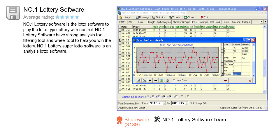Viewport: 274px width, 135px height.
Task: Select draws cell 12 15 19 46 59
Action: pos(143,86)
